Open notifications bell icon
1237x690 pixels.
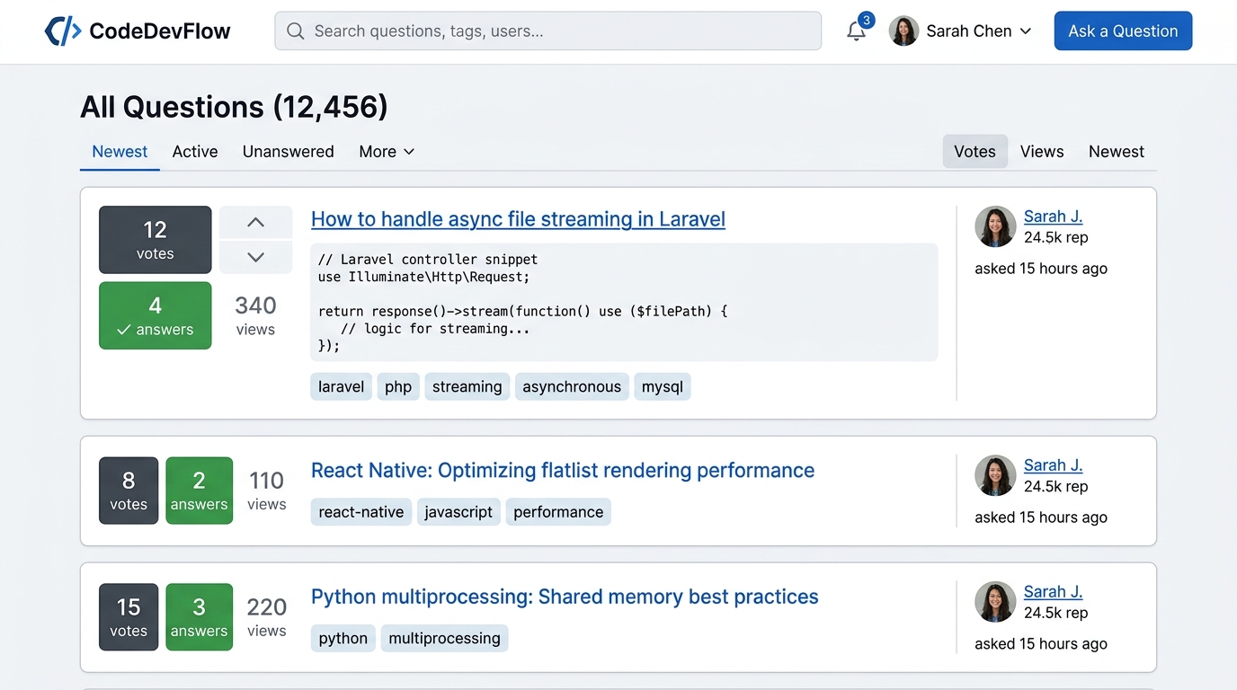[x=857, y=31]
